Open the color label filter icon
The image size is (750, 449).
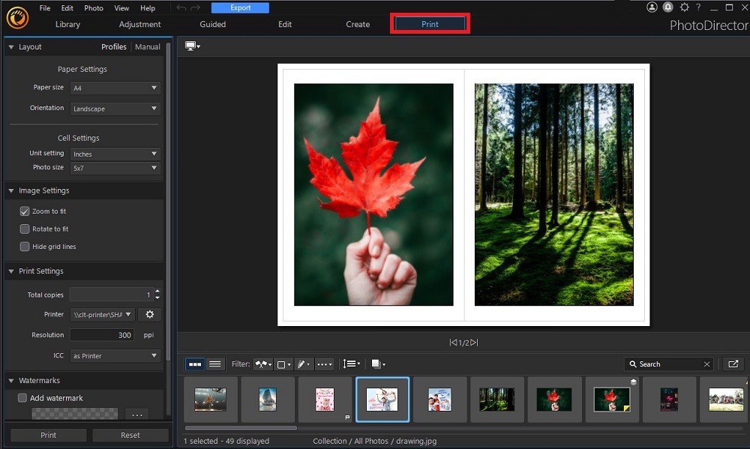click(x=282, y=364)
